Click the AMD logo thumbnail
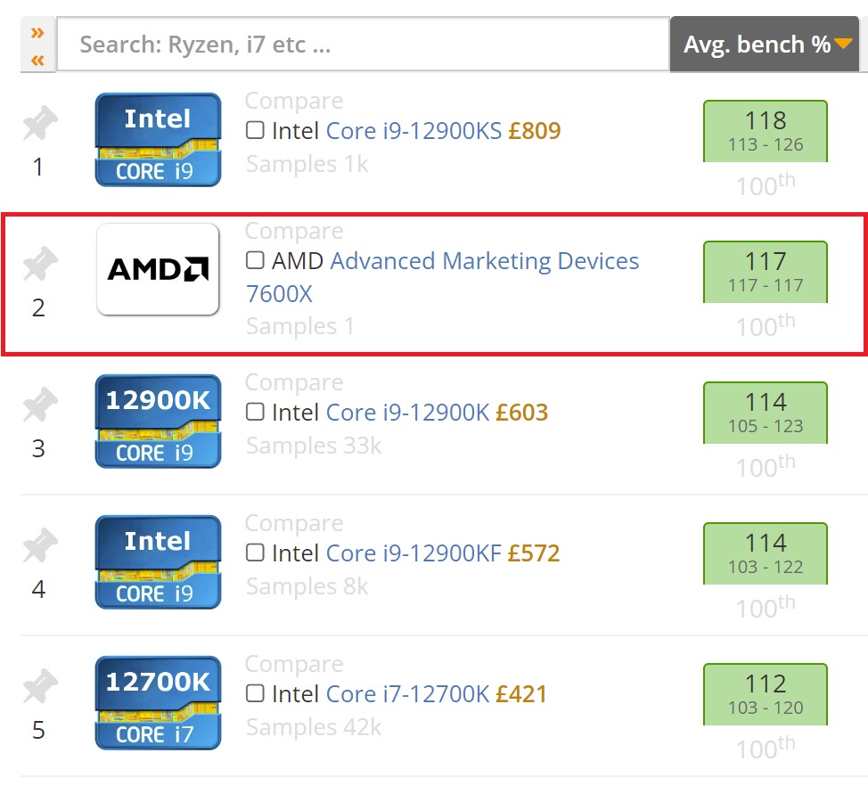The image size is (868, 786). point(158,269)
